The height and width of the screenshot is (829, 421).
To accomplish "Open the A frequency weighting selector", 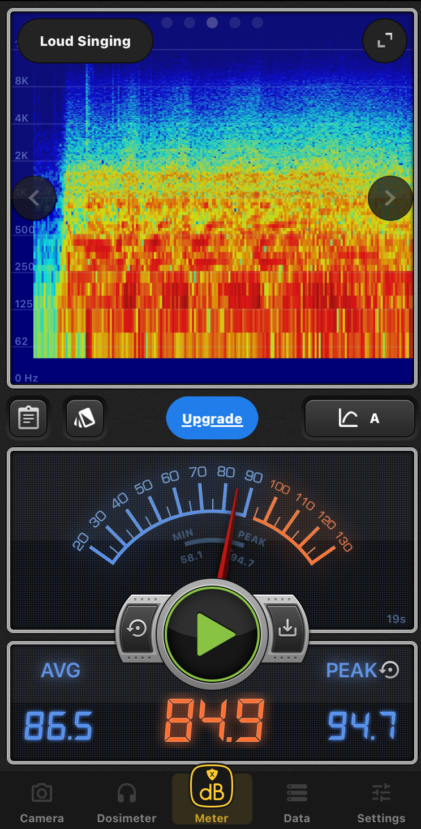I will point(360,418).
